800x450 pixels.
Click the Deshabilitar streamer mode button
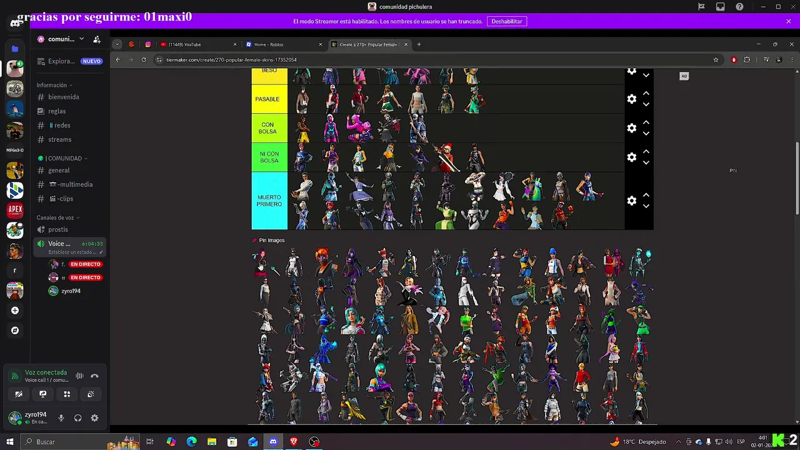click(507, 21)
